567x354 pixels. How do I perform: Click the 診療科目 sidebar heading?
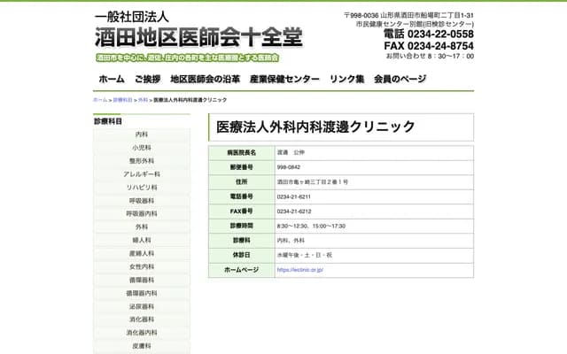[x=108, y=121]
